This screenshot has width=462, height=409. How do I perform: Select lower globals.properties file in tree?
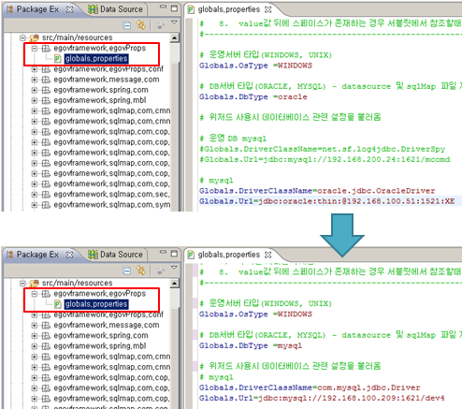(96, 304)
